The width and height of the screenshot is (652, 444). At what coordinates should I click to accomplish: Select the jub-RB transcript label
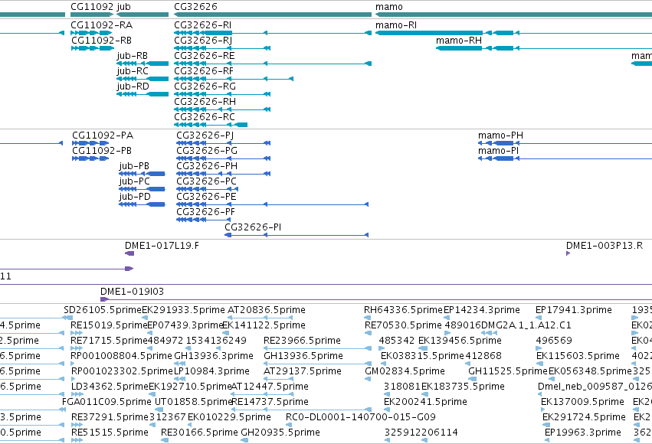click(133, 56)
